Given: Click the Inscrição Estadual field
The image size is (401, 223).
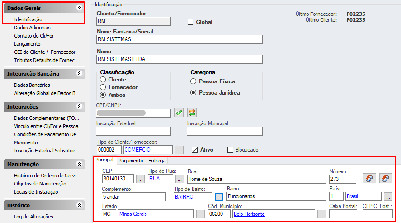Looking at the screenshot, I should 133,131.
